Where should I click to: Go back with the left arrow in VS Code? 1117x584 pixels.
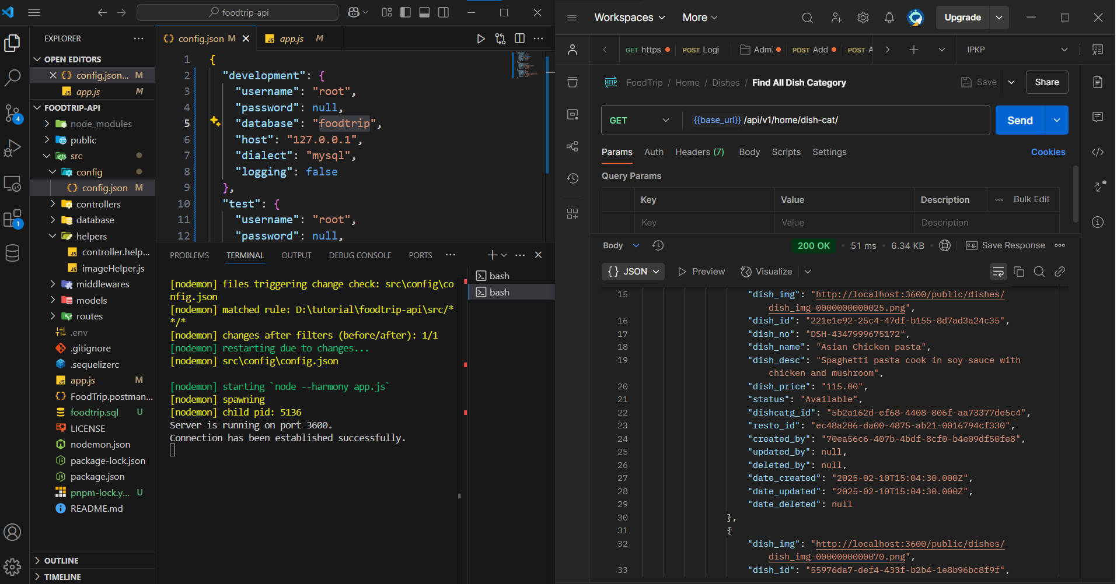pos(103,12)
